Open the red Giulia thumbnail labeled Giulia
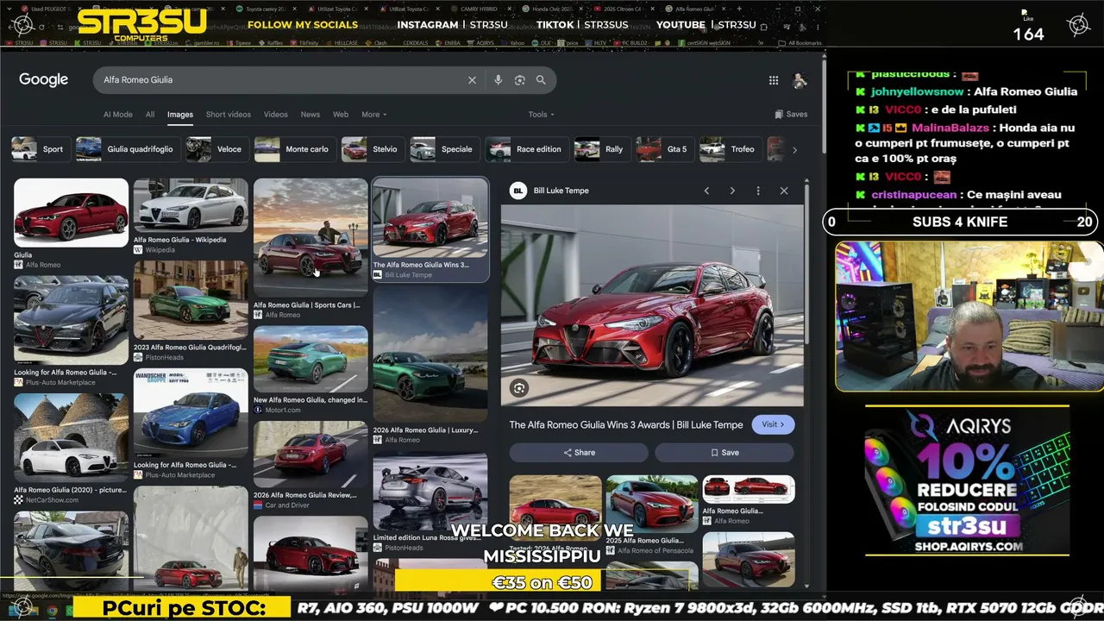 (x=71, y=213)
